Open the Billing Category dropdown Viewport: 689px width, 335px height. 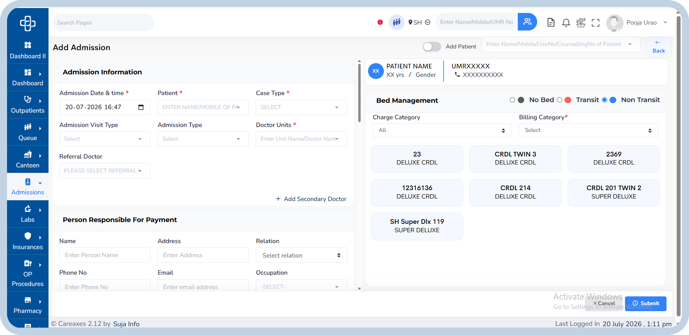pos(588,130)
